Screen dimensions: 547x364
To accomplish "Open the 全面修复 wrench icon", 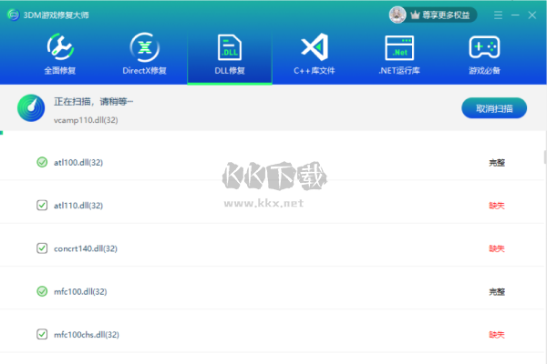I will [x=60, y=47].
